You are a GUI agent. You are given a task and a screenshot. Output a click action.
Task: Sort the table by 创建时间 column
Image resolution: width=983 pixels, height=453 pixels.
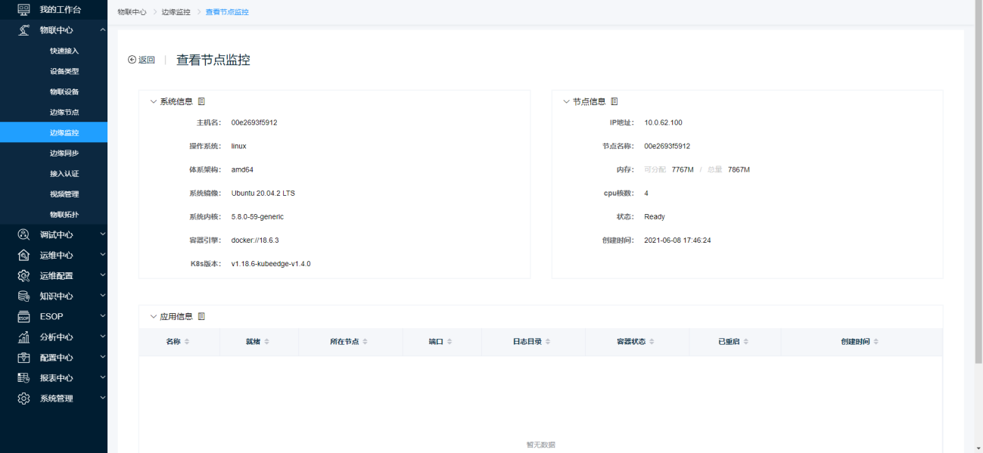[876, 342]
